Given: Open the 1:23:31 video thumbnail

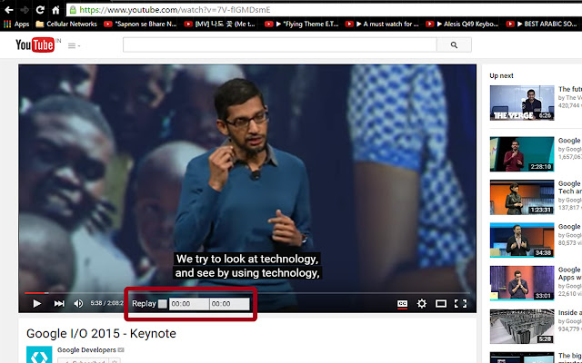Looking at the screenshot, I should [x=522, y=198].
